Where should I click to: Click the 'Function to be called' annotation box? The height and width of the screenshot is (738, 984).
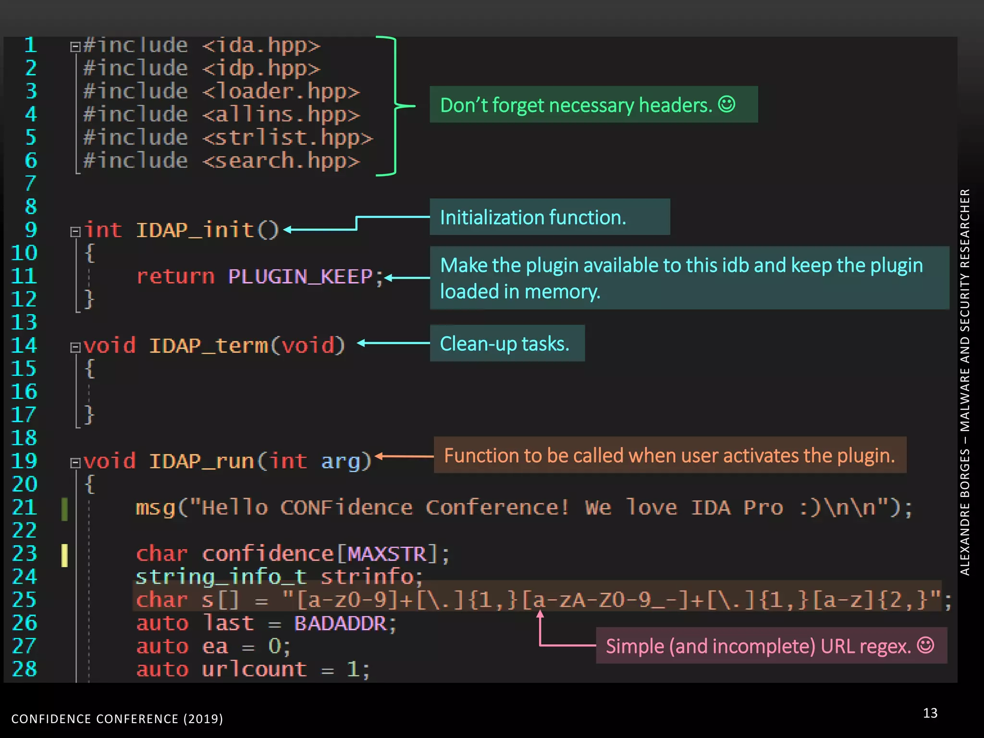tap(670, 455)
